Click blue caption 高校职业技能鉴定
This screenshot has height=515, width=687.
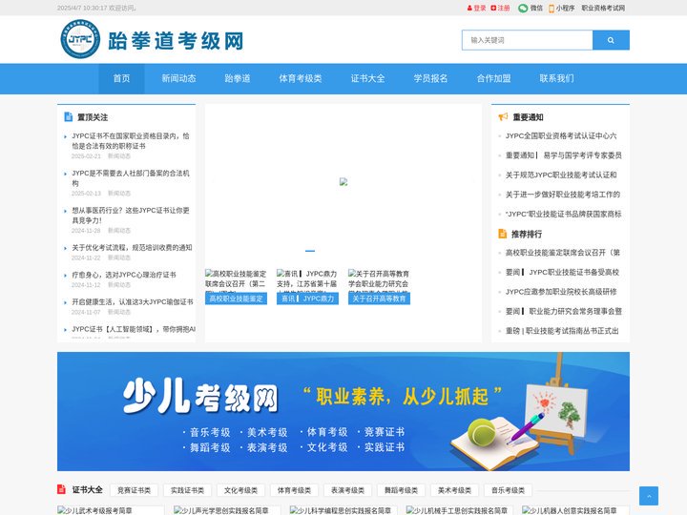point(237,299)
